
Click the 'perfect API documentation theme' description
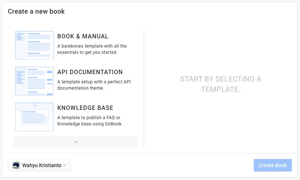point(94,85)
